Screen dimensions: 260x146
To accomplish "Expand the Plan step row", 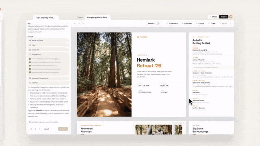I will pyautogui.click(x=48, y=45).
